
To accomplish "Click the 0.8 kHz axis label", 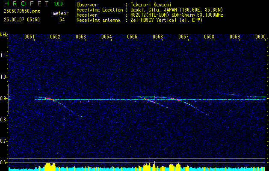I will [x=3, y=120].
